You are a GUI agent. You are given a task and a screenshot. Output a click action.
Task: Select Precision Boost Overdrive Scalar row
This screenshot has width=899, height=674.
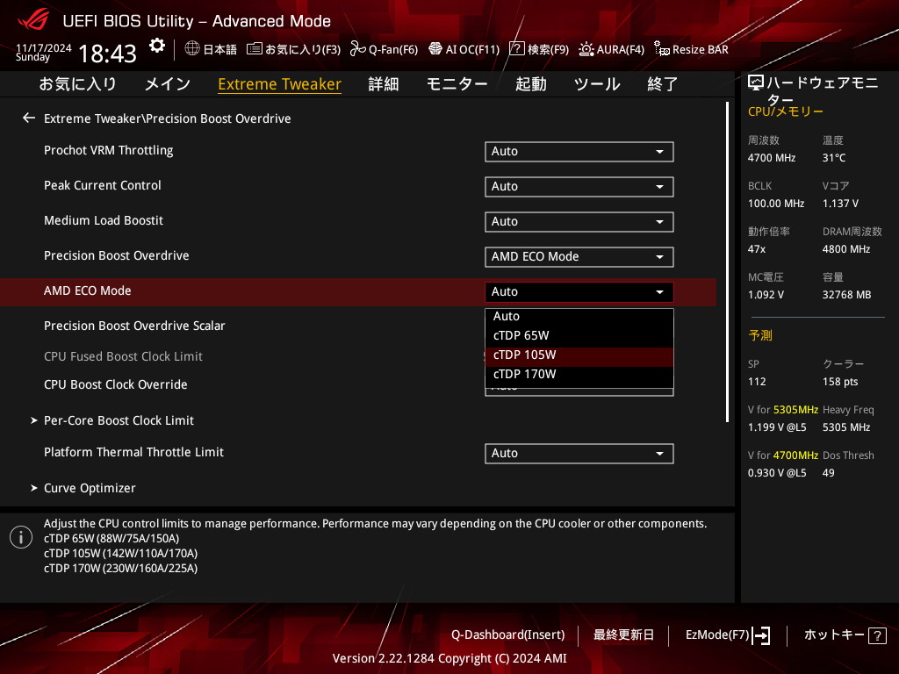coord(134,326)
